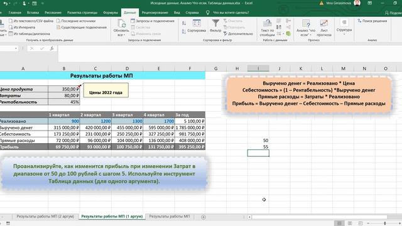The width and height of the screenshot is (402, 226).
Task: Click the touch/mouse mode icon in quick access
Action: [24, 3]
